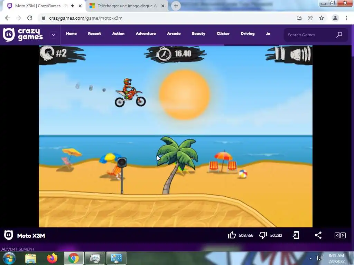The width and height of the screenshot is (354, 265).
Task: Open the Driving games category
Action: click(x=248, y=33)
